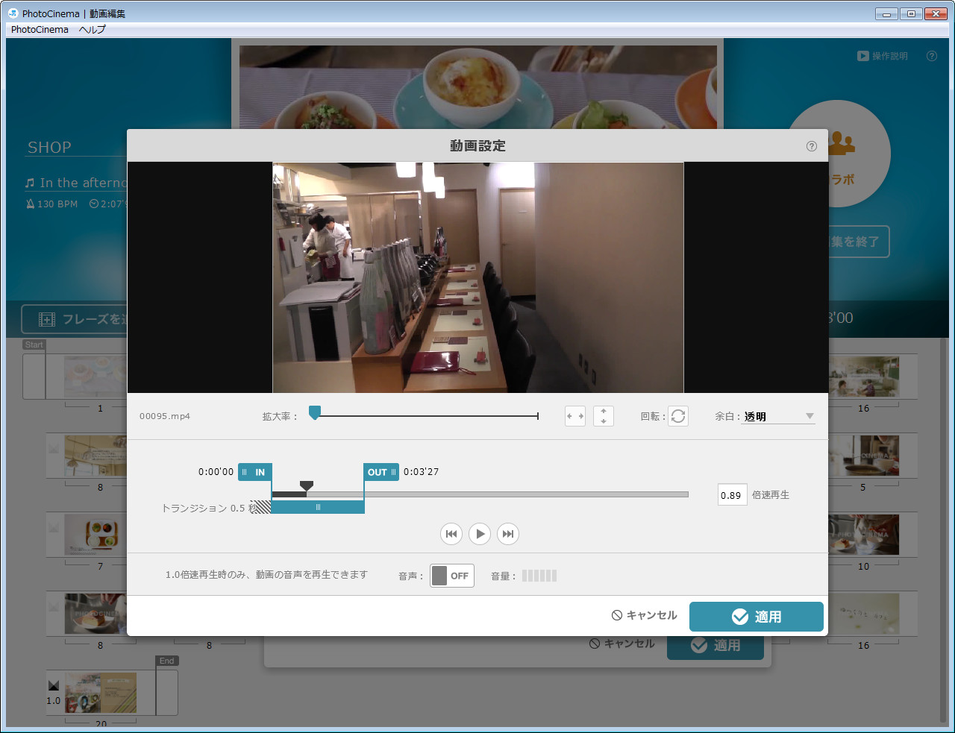Select the vertical fit height icon
Screen dimensions: 955x733
603,415
